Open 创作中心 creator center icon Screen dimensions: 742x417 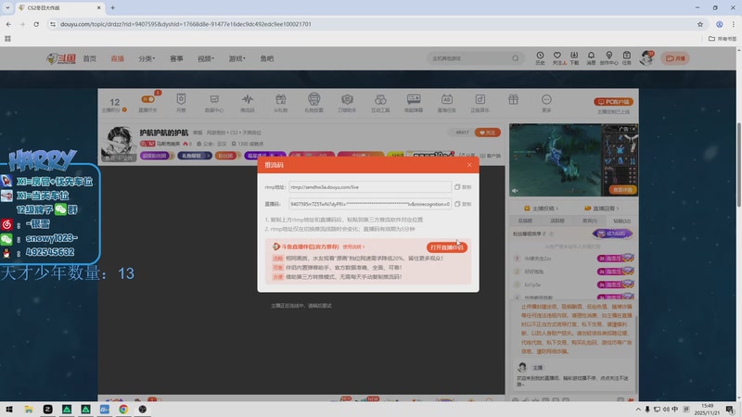(609, 58)
